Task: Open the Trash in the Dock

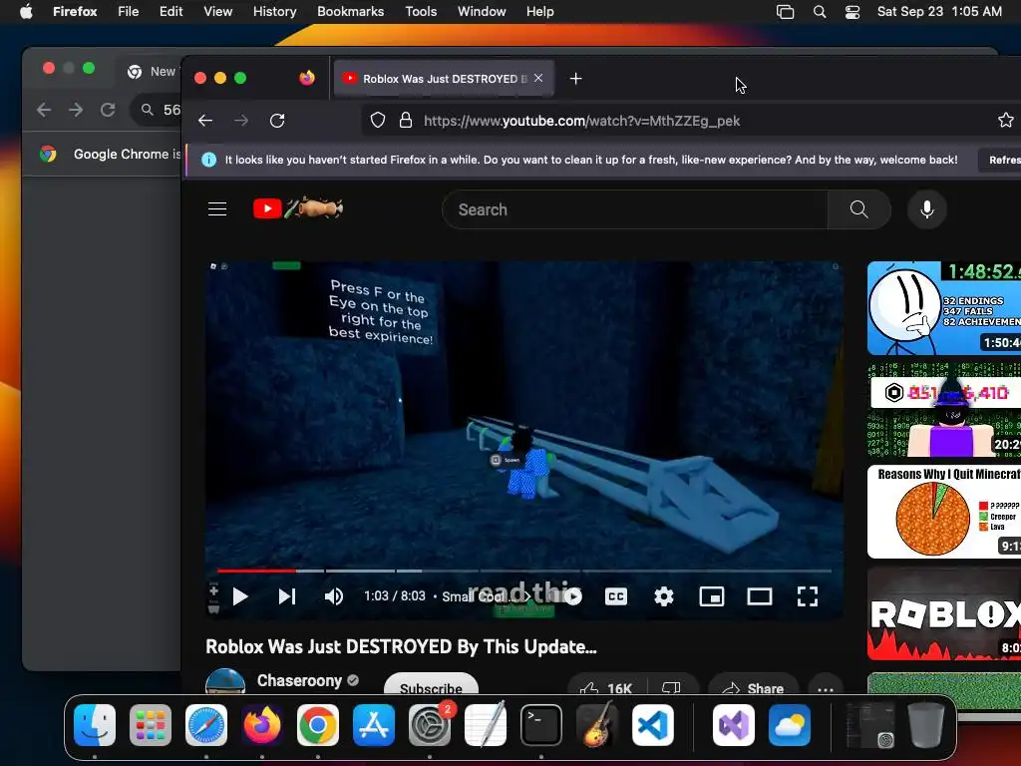Action: (x=926, y=724)
